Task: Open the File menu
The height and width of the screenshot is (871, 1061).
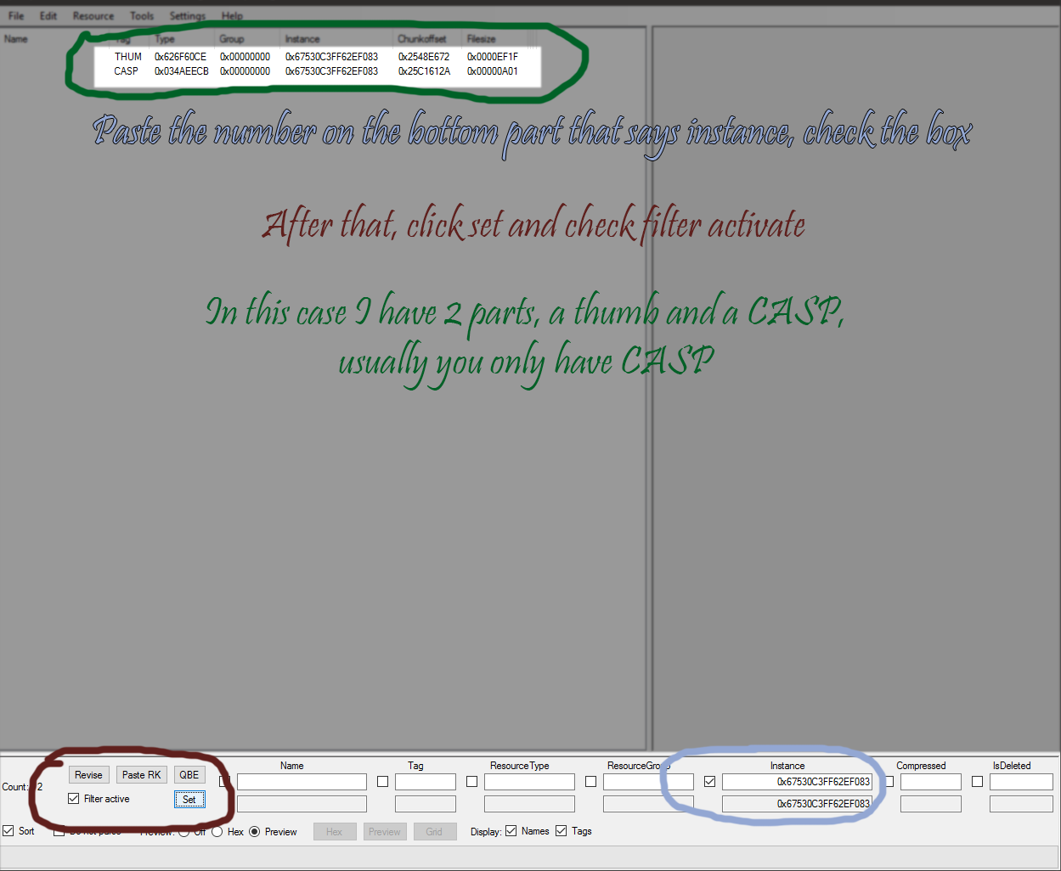Action: click(16, 15)
